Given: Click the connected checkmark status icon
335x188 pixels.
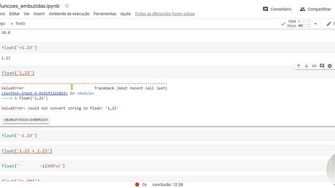Looking at the screenshot, I should pos(283,23).
